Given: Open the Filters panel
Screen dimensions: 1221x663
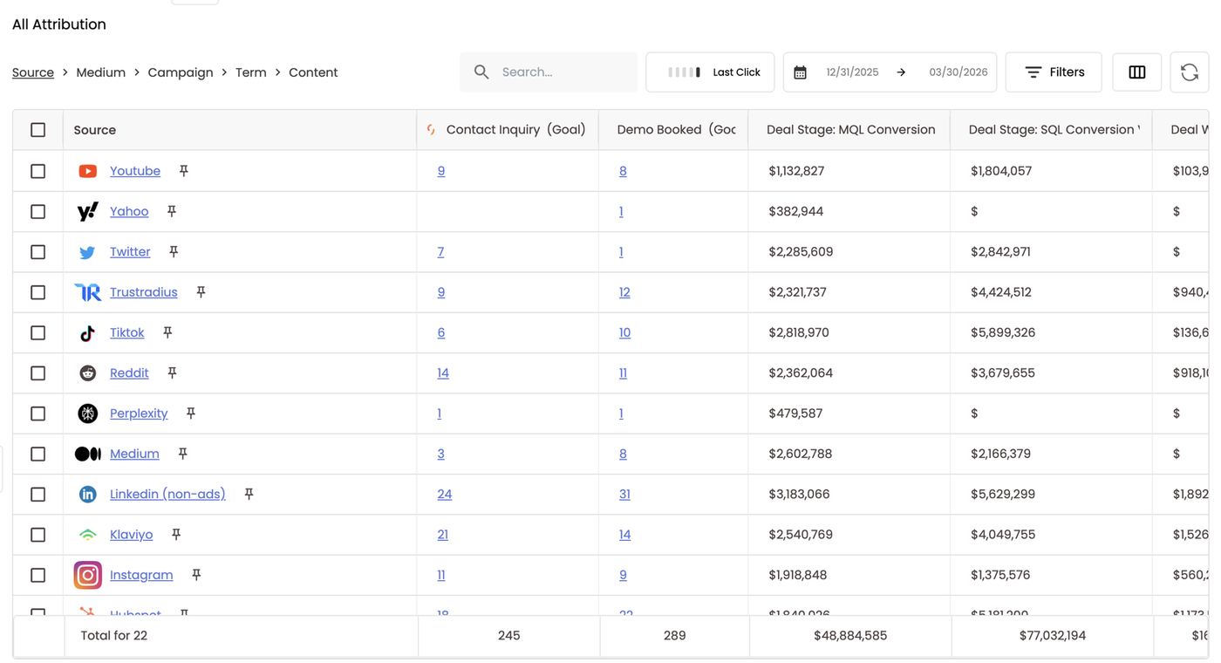Looking at the screenshot, I should click(x=1054, y=72).
